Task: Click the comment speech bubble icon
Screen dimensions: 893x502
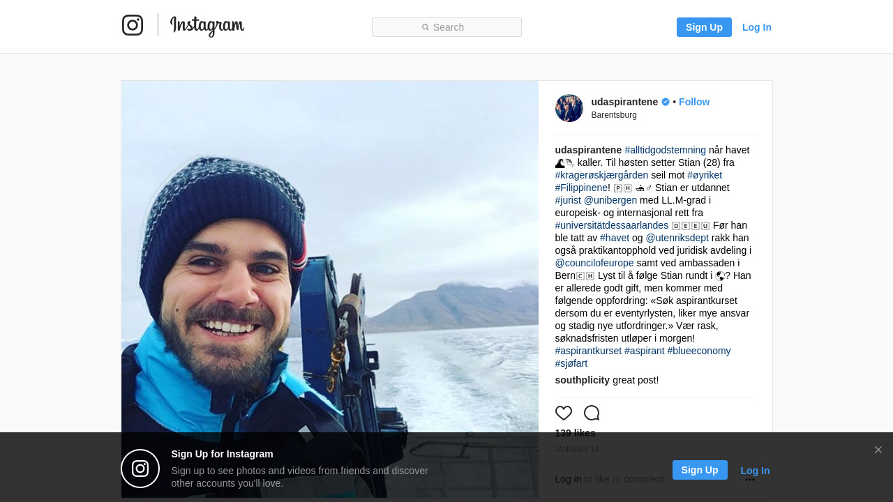Action: coord(592,413)
